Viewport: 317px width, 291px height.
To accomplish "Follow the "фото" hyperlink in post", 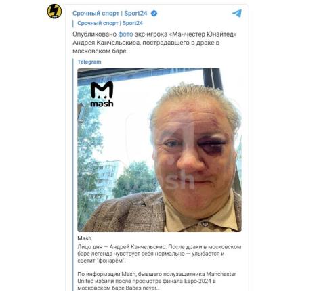I will pyautogui.click(x=125, y=35).
